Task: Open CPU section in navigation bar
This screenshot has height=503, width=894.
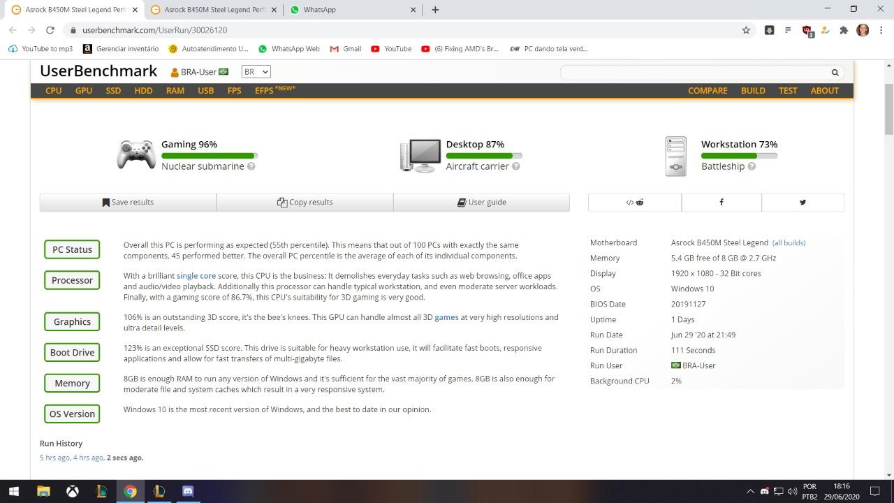Action: click(x=54, y=91)
